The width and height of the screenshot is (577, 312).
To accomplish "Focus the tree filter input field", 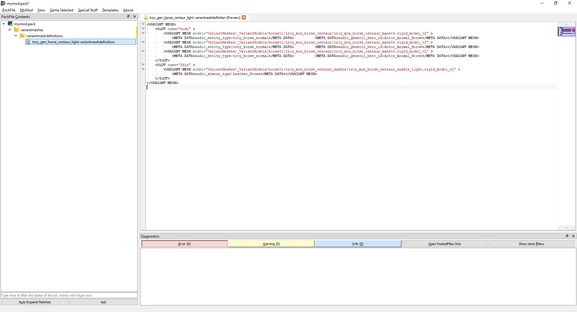I will coord(69,295).
